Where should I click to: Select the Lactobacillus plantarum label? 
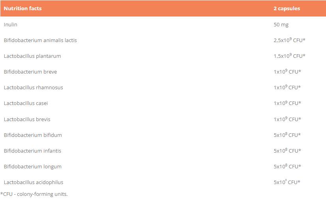pyautogui.click(x=32, y=56)
